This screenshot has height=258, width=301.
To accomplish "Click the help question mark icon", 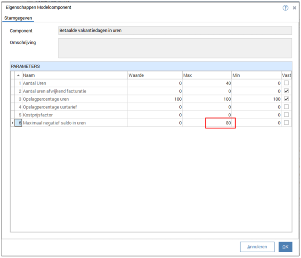I will coord(285,8).
